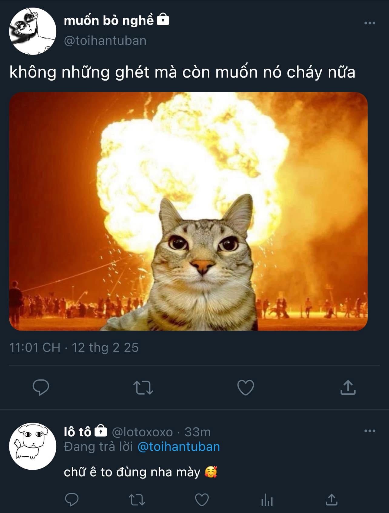Click the lô tô display name
The height and width of the screenshot is (513, 389).
78,432
